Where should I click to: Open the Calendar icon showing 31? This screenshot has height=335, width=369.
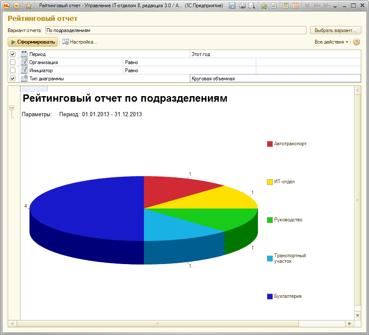click(295, 6)
